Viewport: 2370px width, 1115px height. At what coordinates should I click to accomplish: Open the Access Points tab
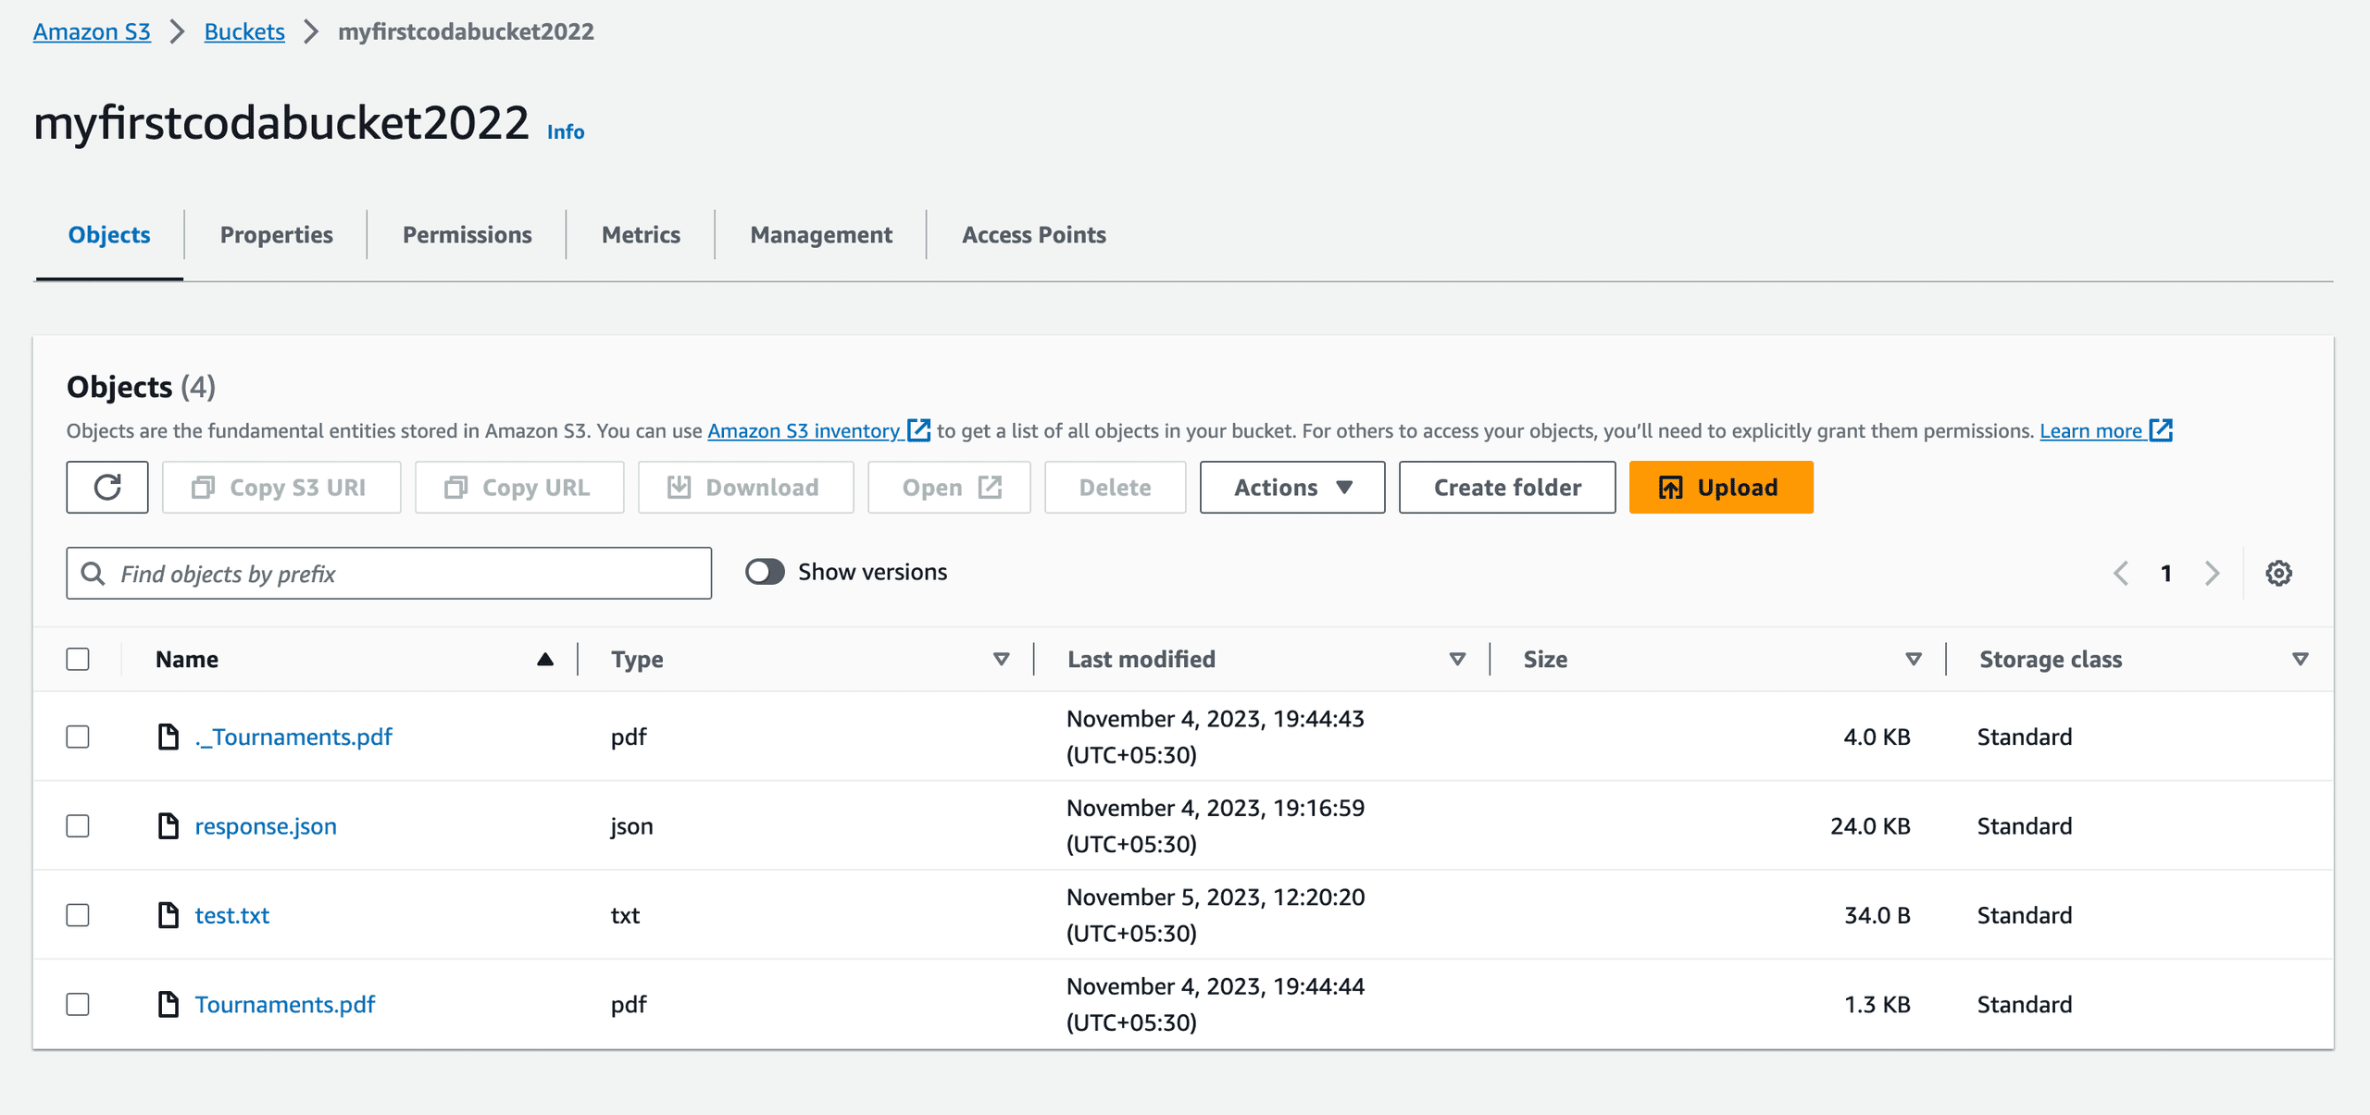coord(1034,235)
